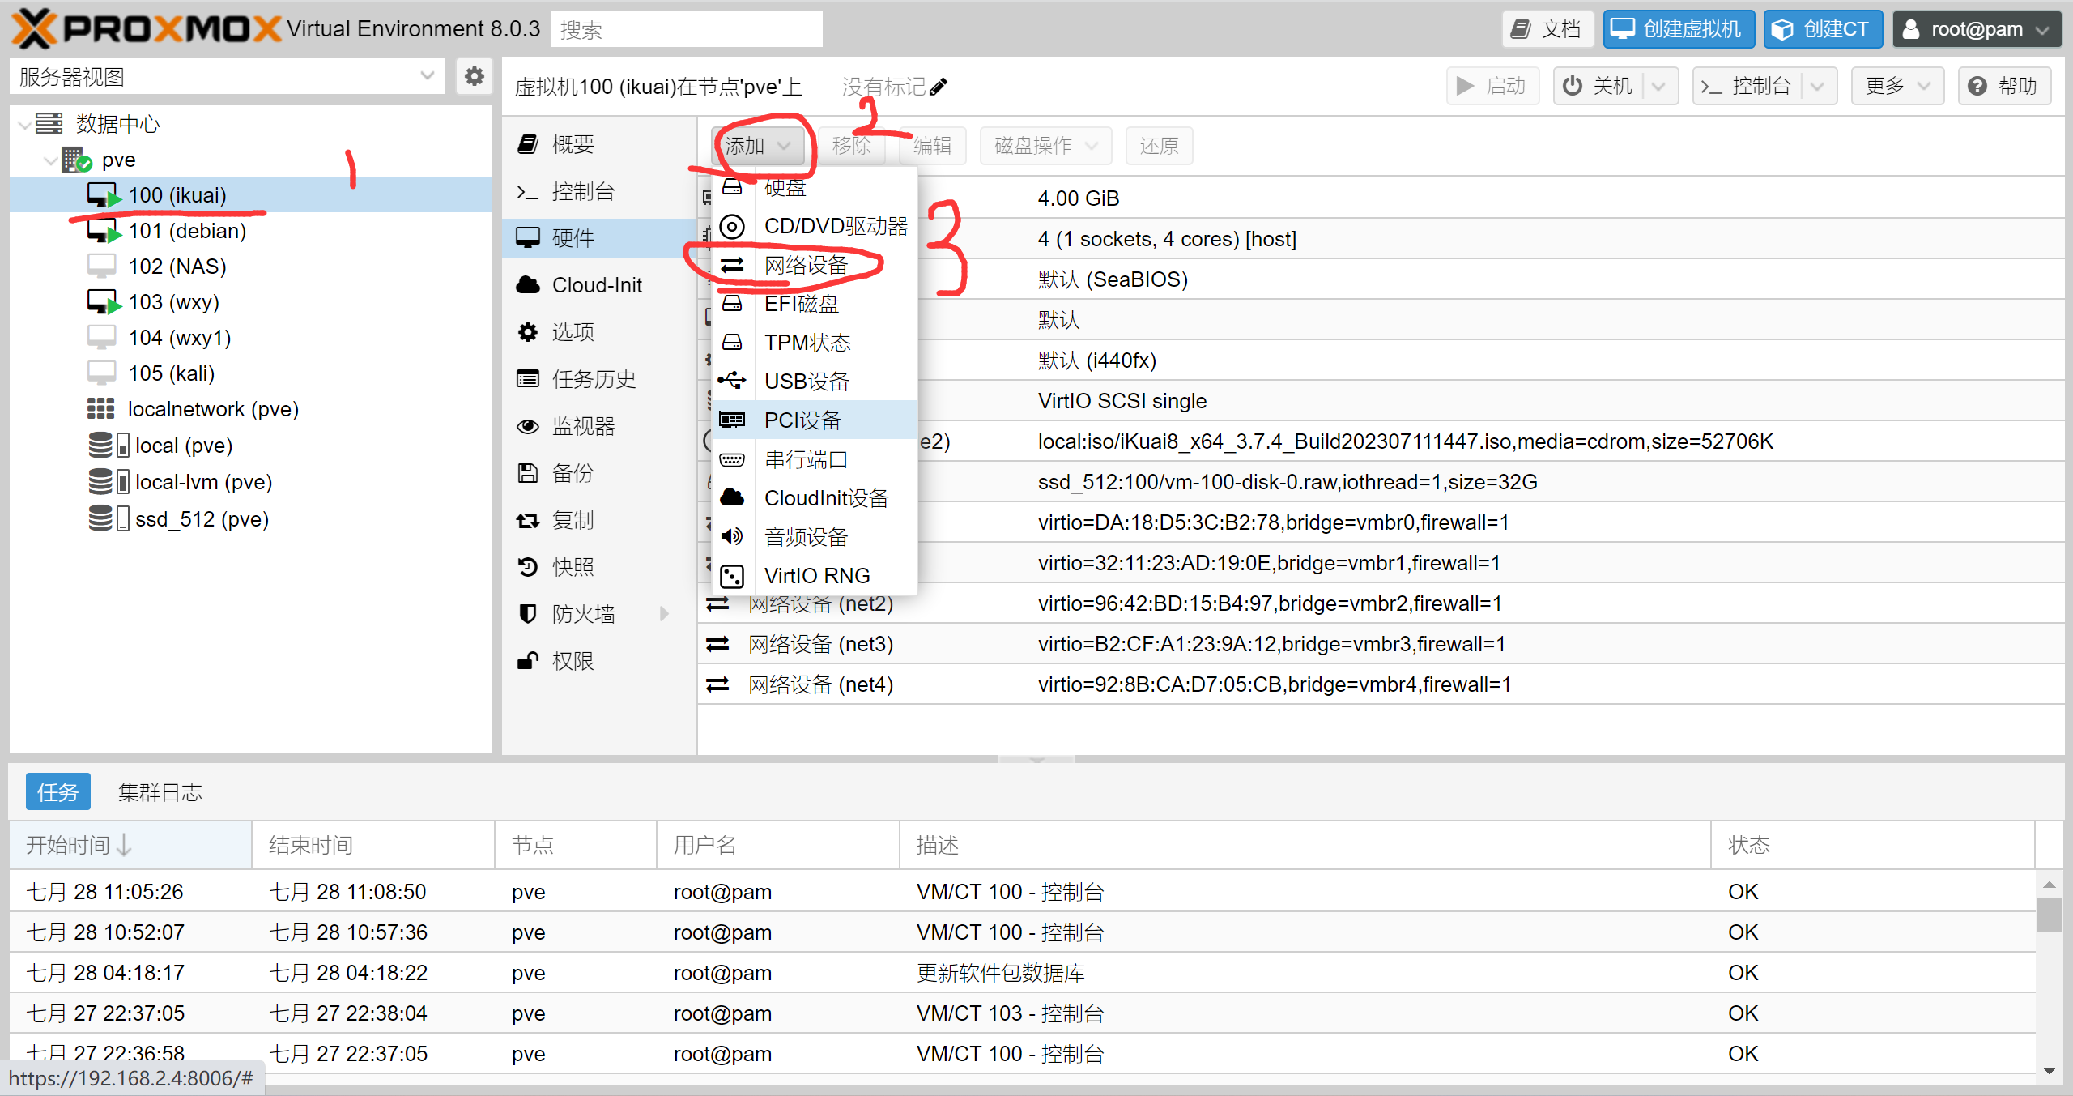Screen dimensions: 2073x1096
Task: Click the server view settings gear icon
Action: pyautogui.click(x=474, y=77)
